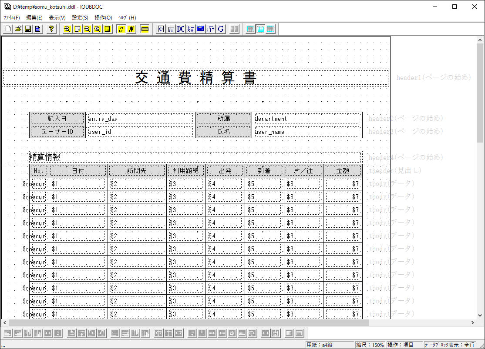Zoom in with the plus magnifier icon
Viewport: 485px width, 349px height.
click(x=67, y=29)
